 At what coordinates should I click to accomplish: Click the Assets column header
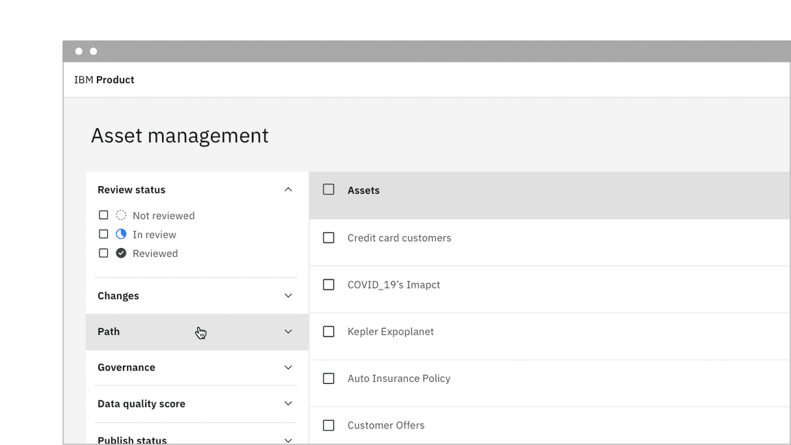363,190
